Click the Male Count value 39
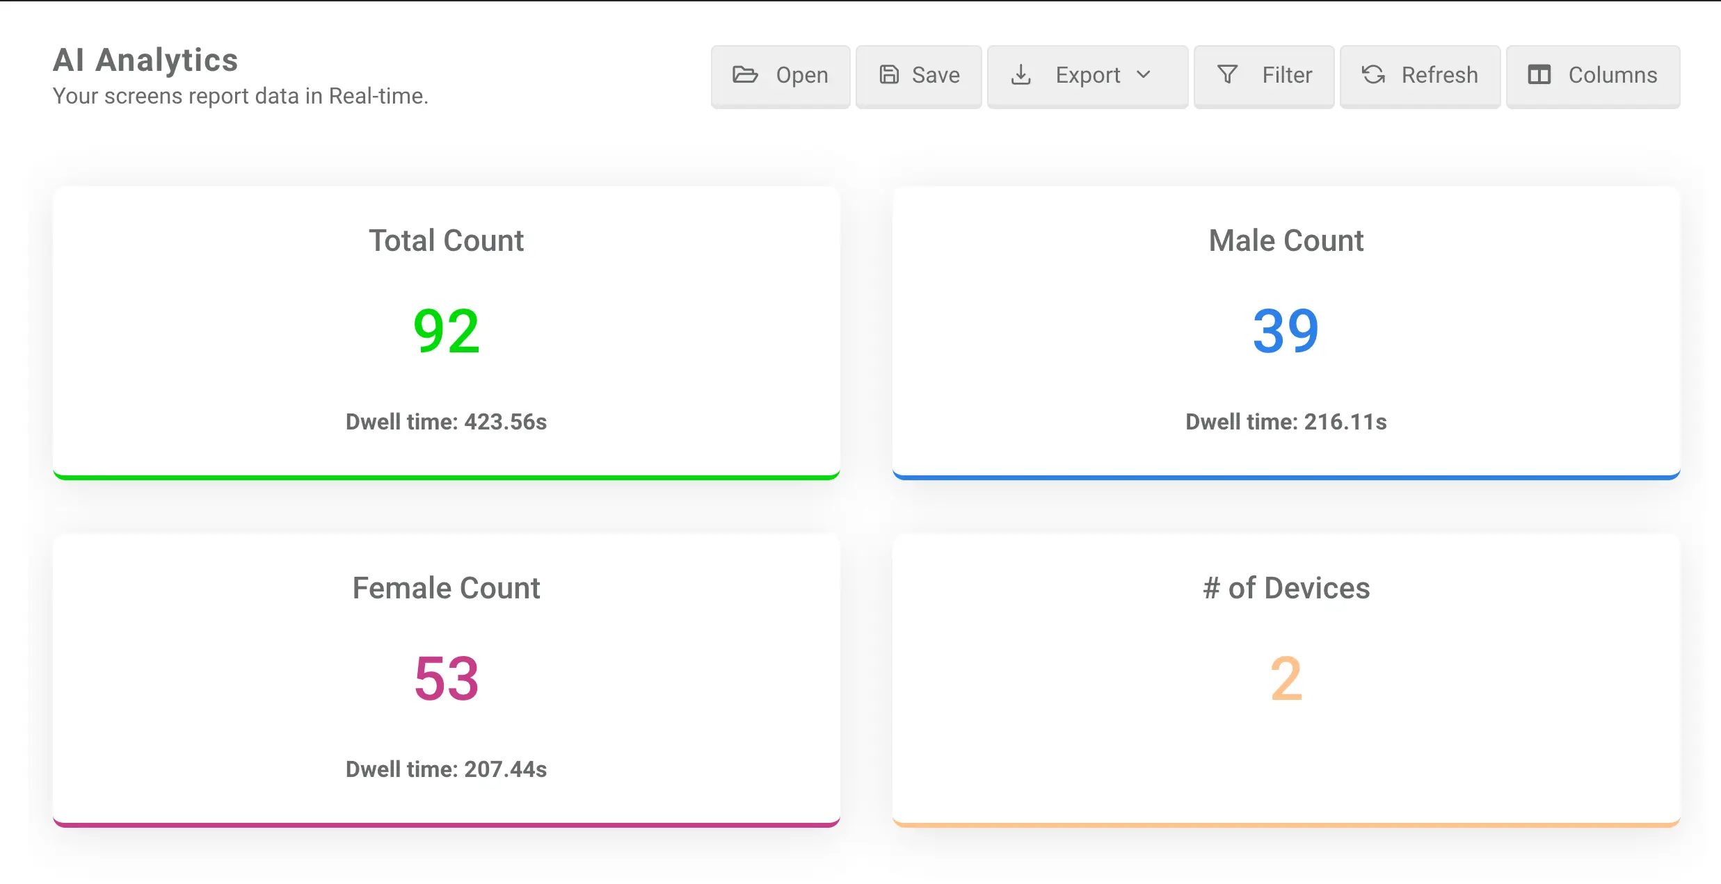This screenshot has width=1721, height=884. click(1286, 331)
